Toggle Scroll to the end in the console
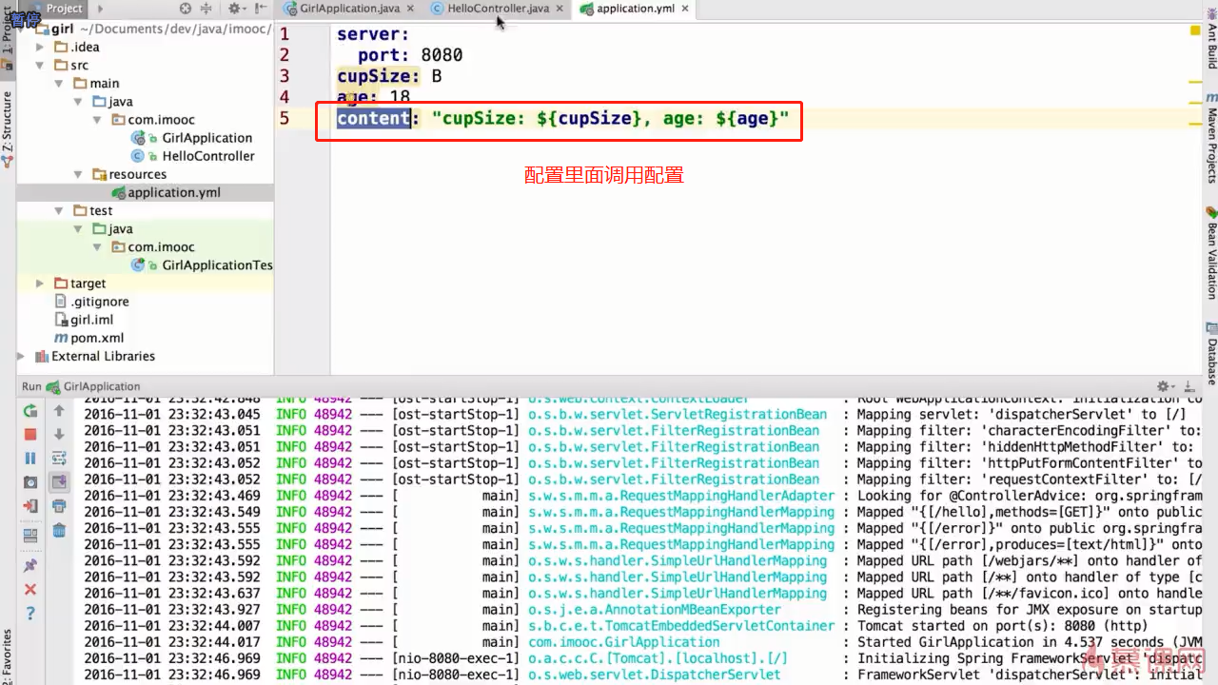Image resolution: width=1218 pixels, height=685 pixels. tap(59, 482)
